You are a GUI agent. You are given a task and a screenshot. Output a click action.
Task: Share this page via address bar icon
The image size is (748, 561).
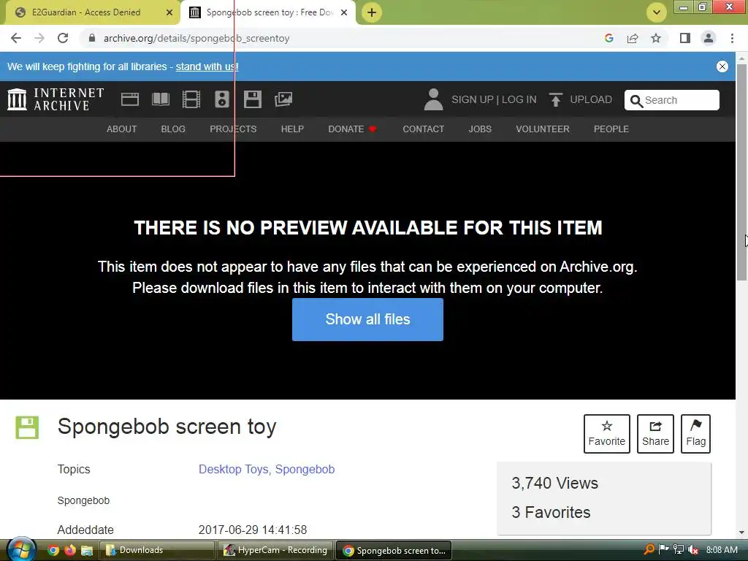click(633, 38)
